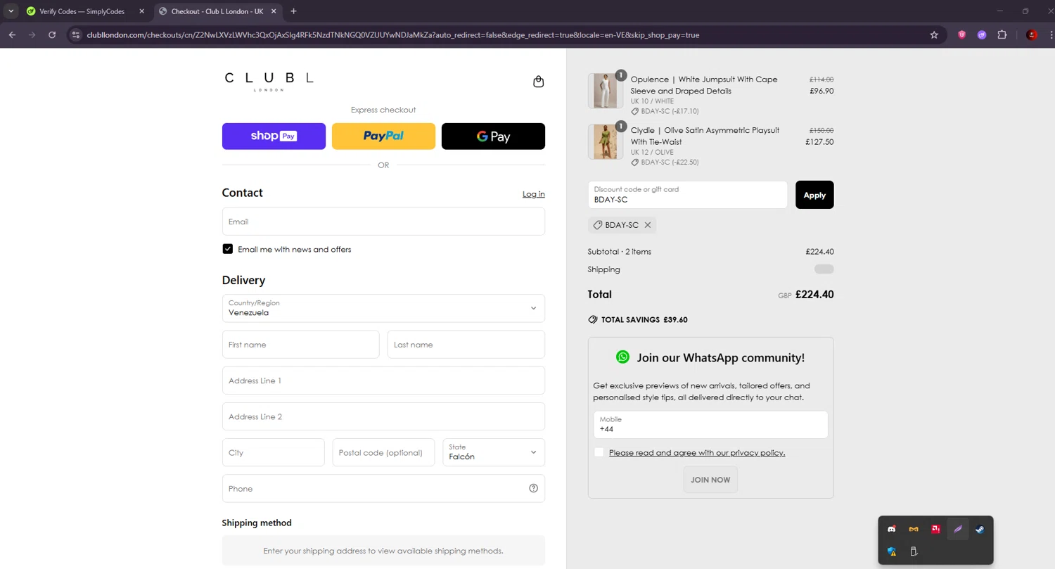Open a new browser tab
The height and width of the screenshot is (569, 1055).
pyautogui.click(x=293, y=11)
